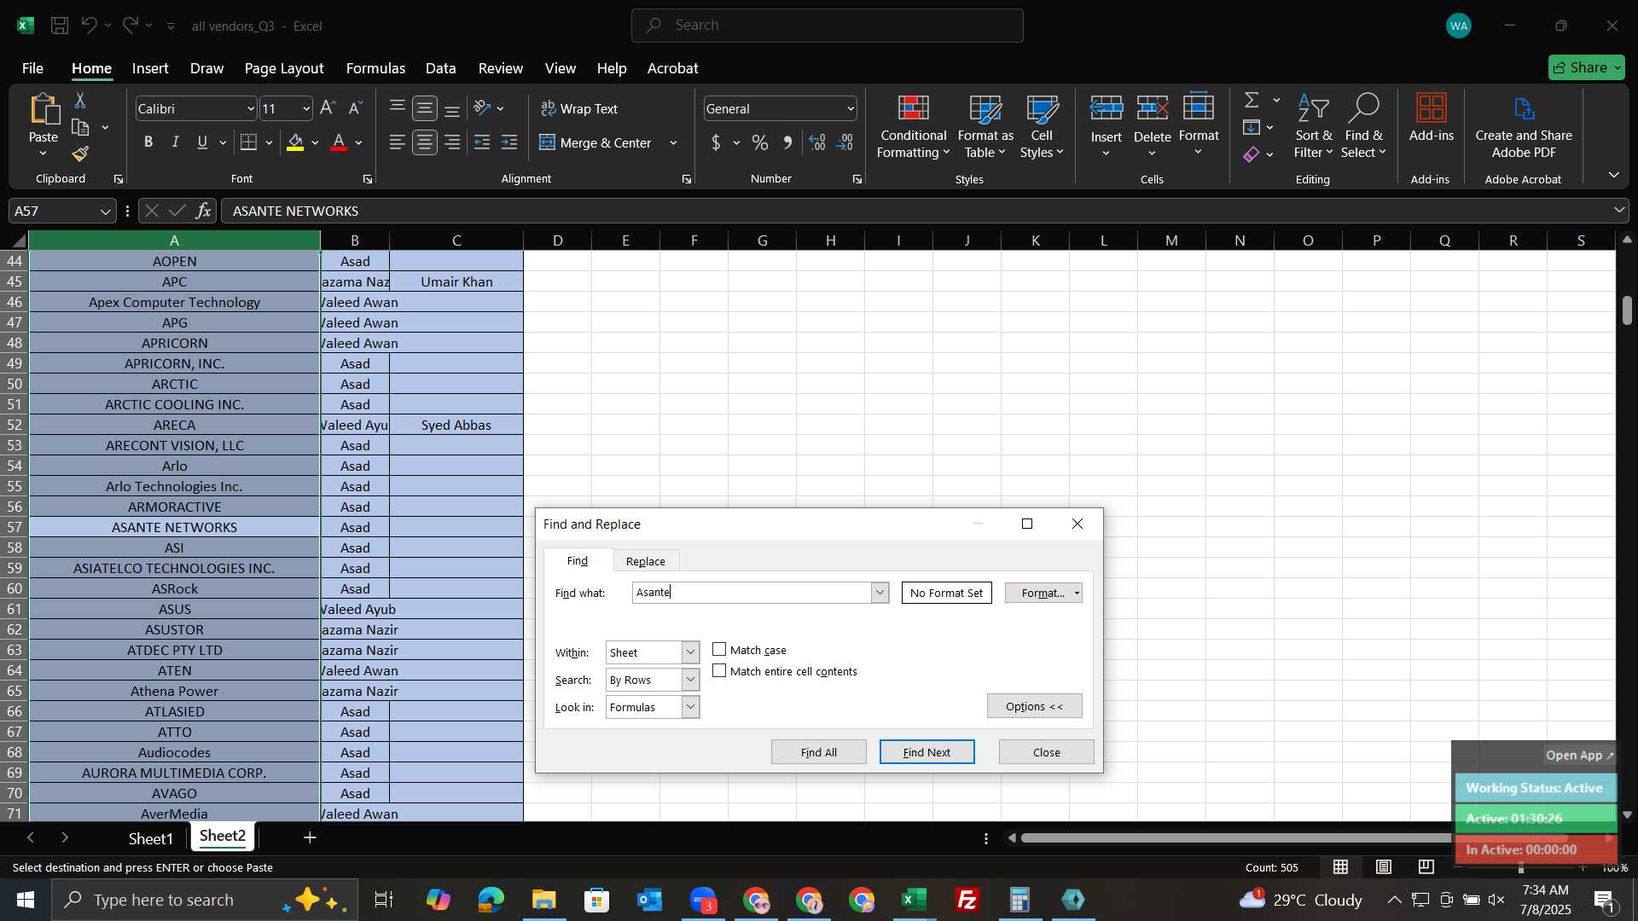Open FileZilla from the taskbar
Screen dimensions: 1638x921
[x=967, y=900]
